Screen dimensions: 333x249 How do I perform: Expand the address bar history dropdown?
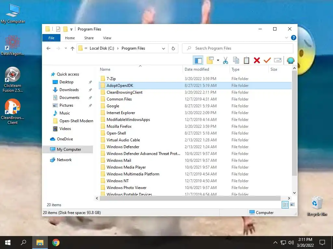[x=164, y=49]
